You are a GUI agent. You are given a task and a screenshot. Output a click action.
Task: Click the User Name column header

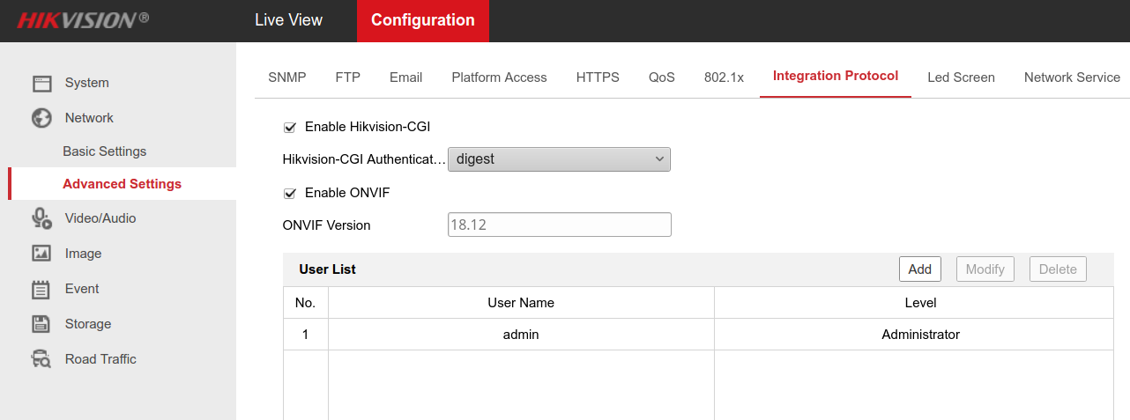coord(521,303)
